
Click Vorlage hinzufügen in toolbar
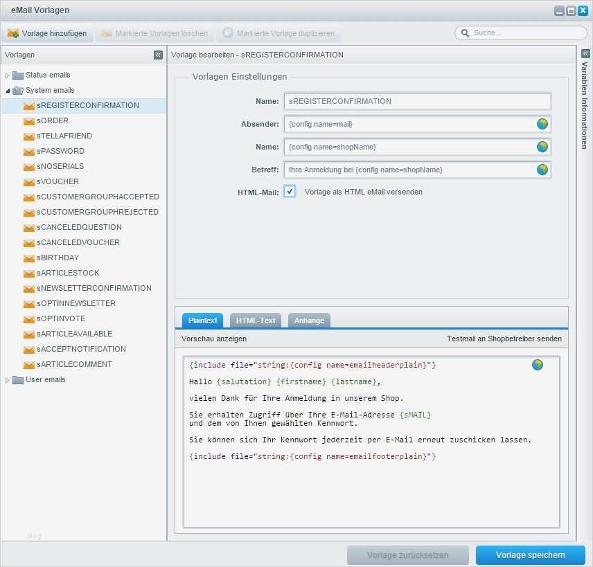(47, 33)
